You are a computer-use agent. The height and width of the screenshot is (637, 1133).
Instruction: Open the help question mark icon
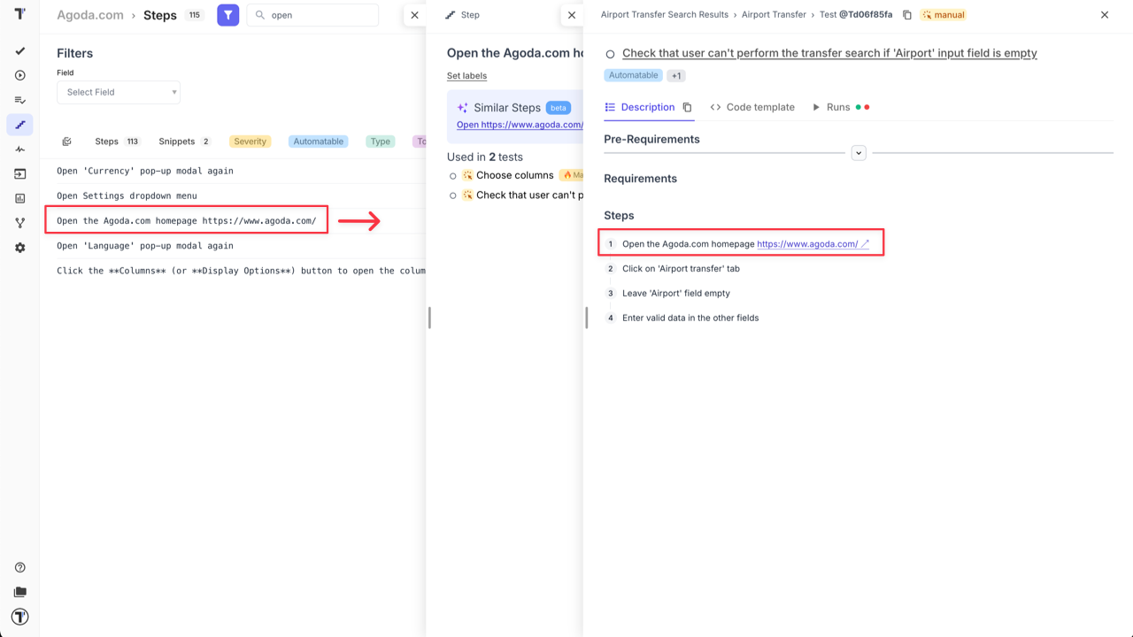[19, 567]
